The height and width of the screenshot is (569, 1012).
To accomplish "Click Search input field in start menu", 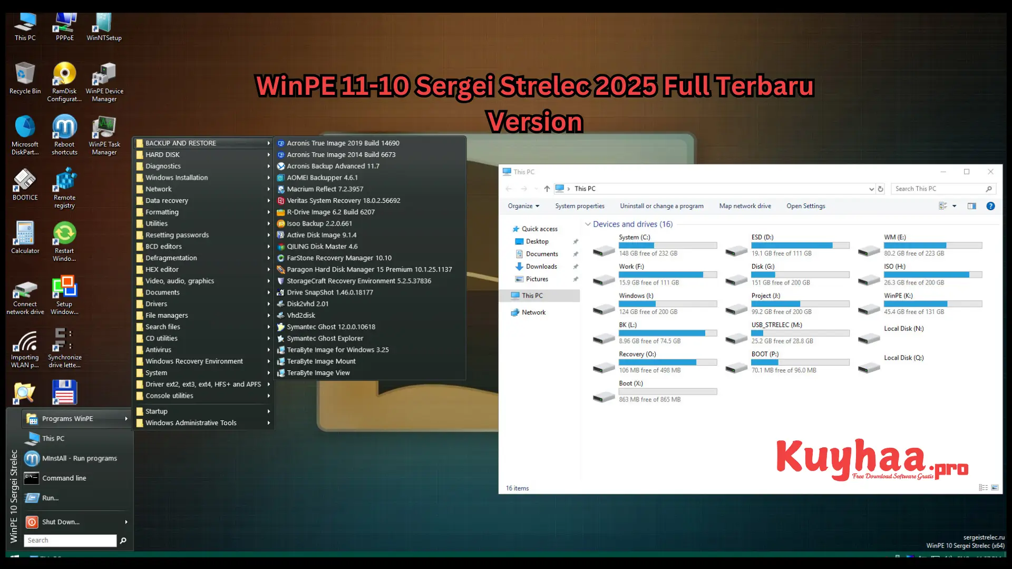I will 70,540.
